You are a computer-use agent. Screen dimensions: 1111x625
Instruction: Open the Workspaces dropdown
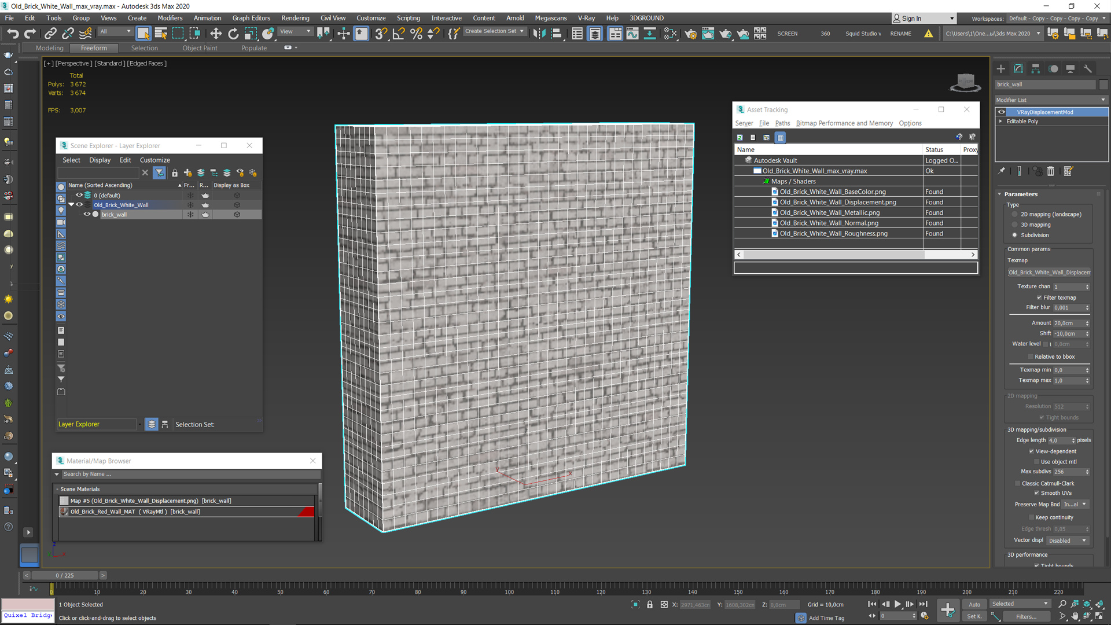click(1057, 19)
